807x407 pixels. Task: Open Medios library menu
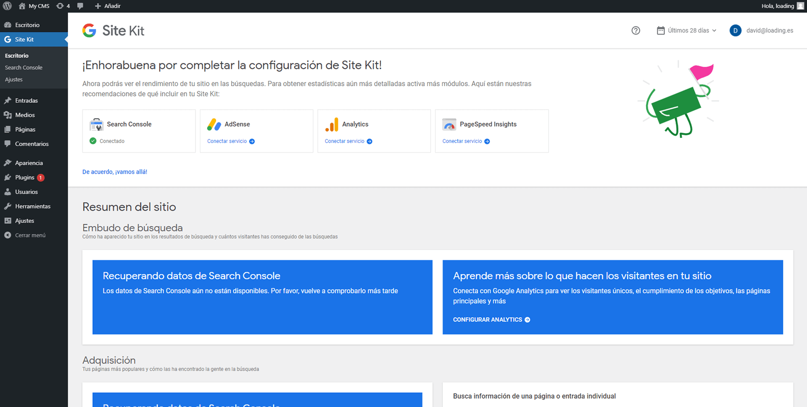[34, 115]
